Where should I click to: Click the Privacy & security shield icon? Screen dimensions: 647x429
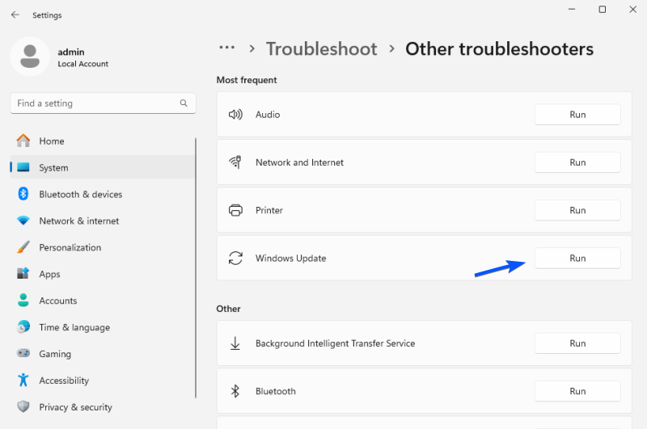point(23,407)
